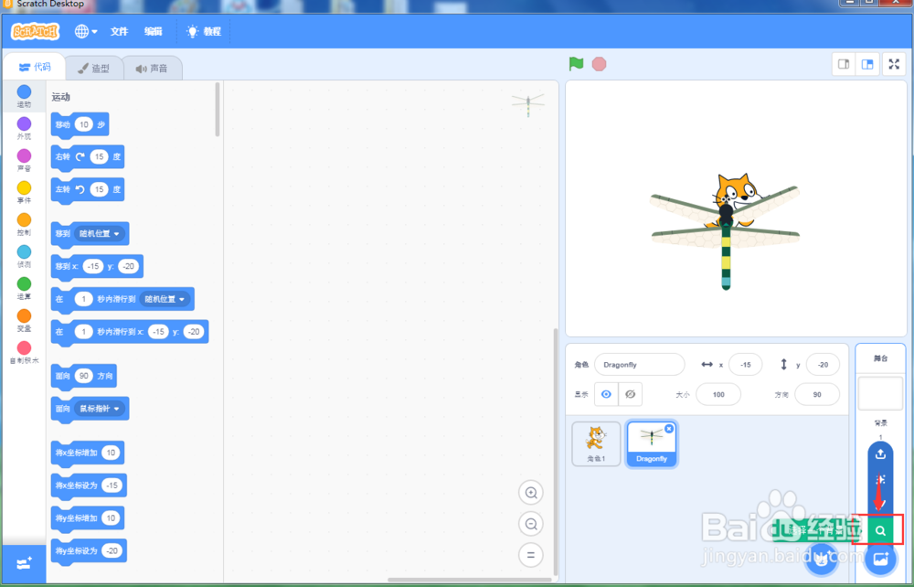Select the 运算 operators category
This screenshot has width=914, height=587.
tap(24, 289)
